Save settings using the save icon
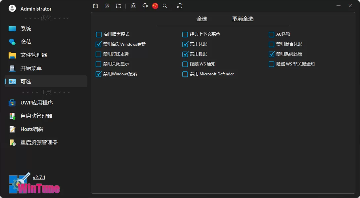This screenshot has width=360, height=198. point(95,6)
